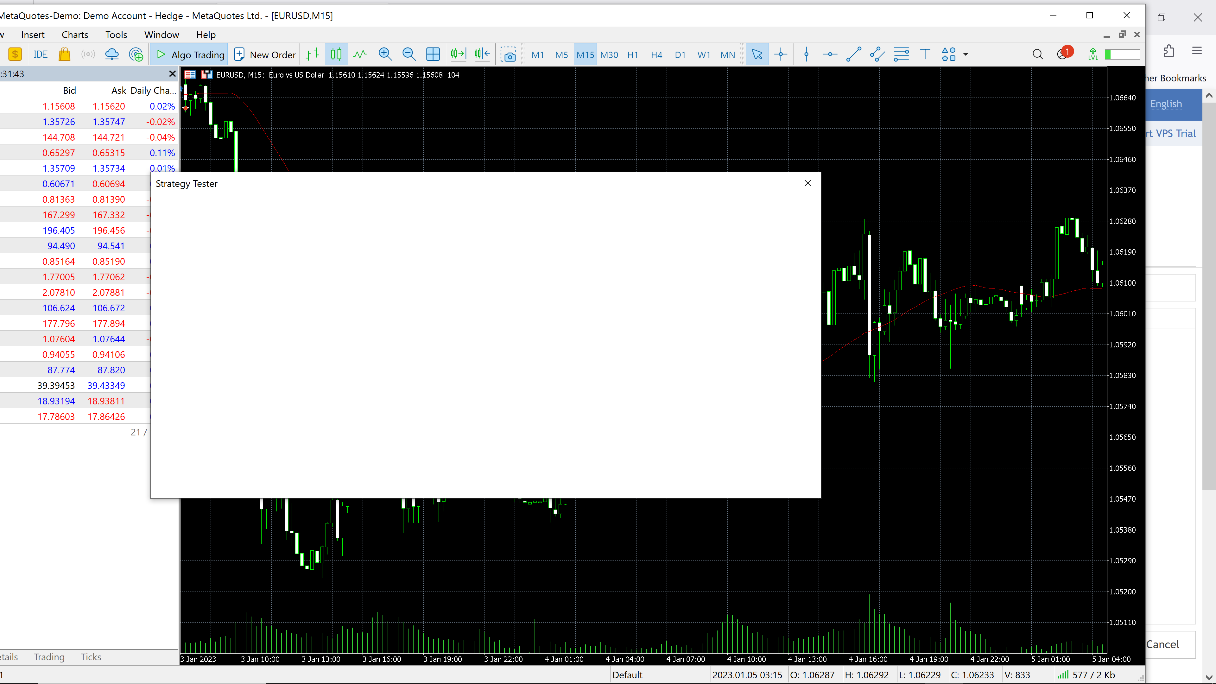Open the Insert menu
Image resolution: width=1216 pixels, height=684 pixels.
(33, 35)
